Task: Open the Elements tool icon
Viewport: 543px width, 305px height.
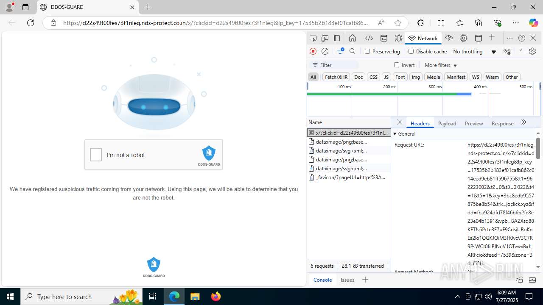Action: [369, 38]
